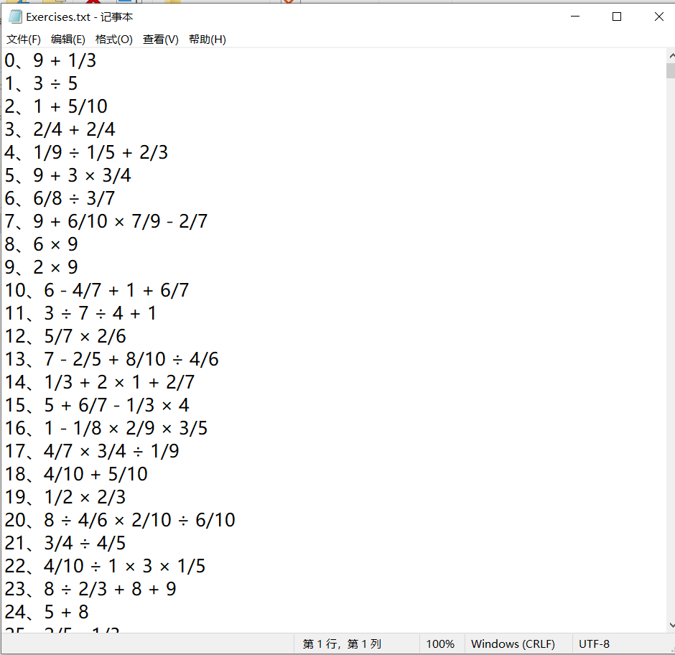675x655 pixels.
Task: Open the 编辑(E) menu
Action: click(x=68, y=40)
